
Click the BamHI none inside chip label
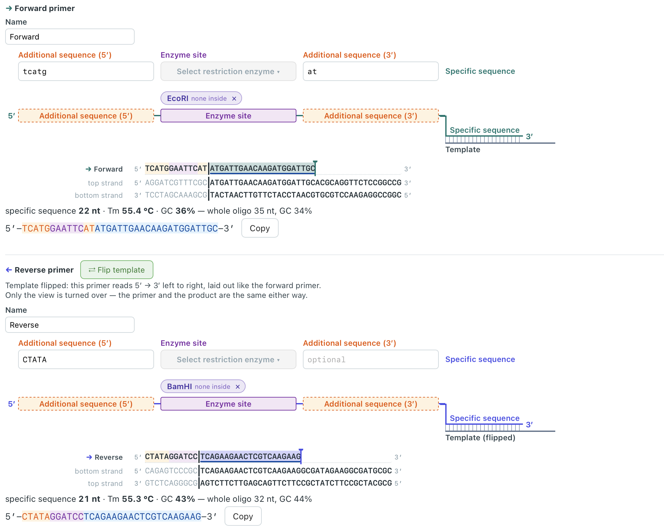tap(199, 387)
